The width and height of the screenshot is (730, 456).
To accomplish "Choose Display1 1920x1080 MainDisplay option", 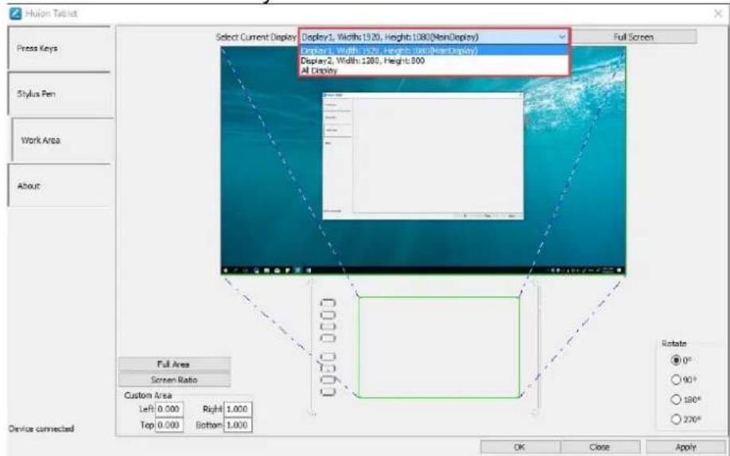I will click(x=433, y=51).
